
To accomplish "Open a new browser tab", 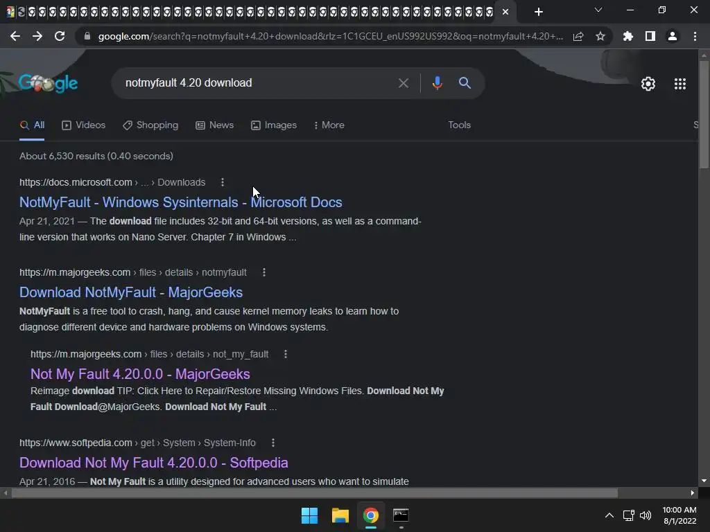I will click(x=538, y=12).
